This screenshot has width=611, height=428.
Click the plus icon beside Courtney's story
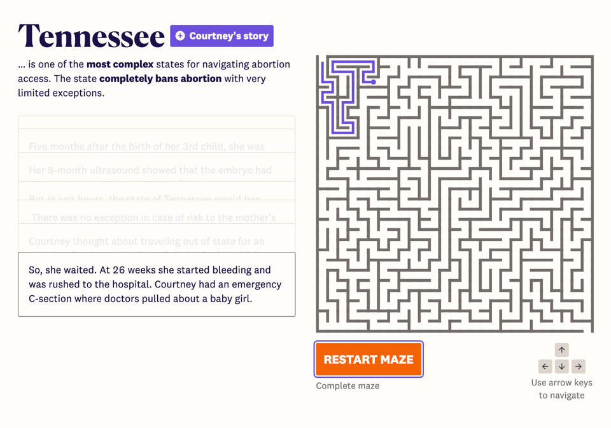click(180, 36)
